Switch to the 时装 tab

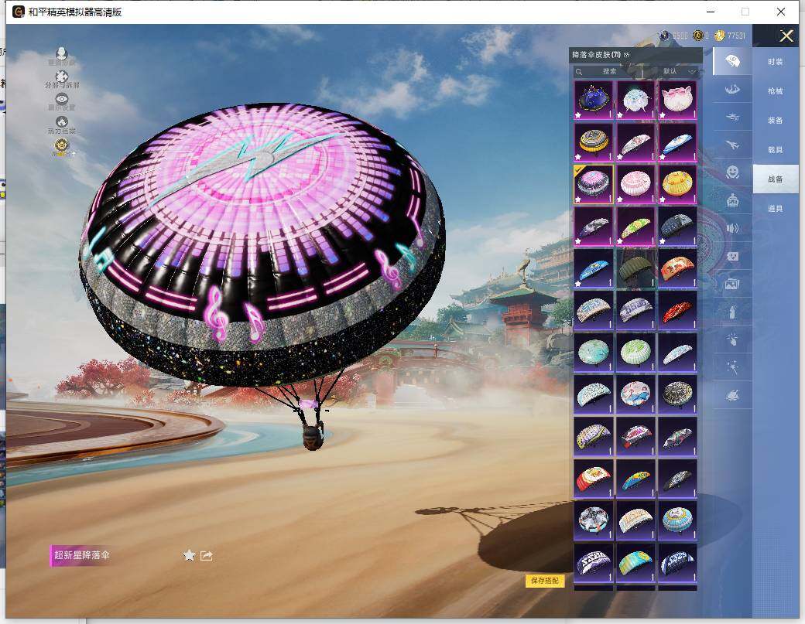775,61
